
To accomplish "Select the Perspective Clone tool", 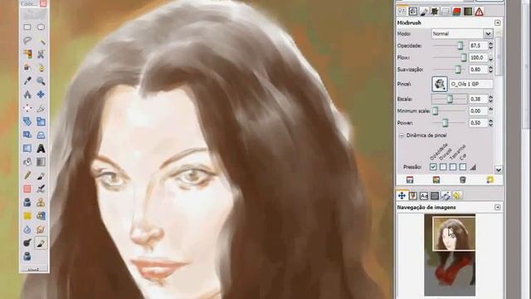I will click(41, 216).
